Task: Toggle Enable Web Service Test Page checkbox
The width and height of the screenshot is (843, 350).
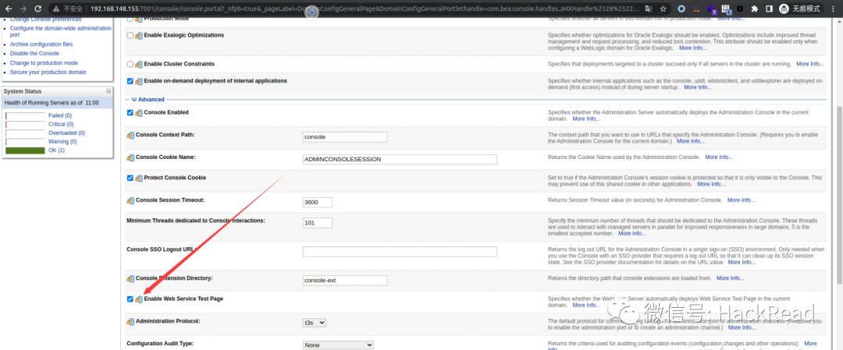Action: [130, 299]
